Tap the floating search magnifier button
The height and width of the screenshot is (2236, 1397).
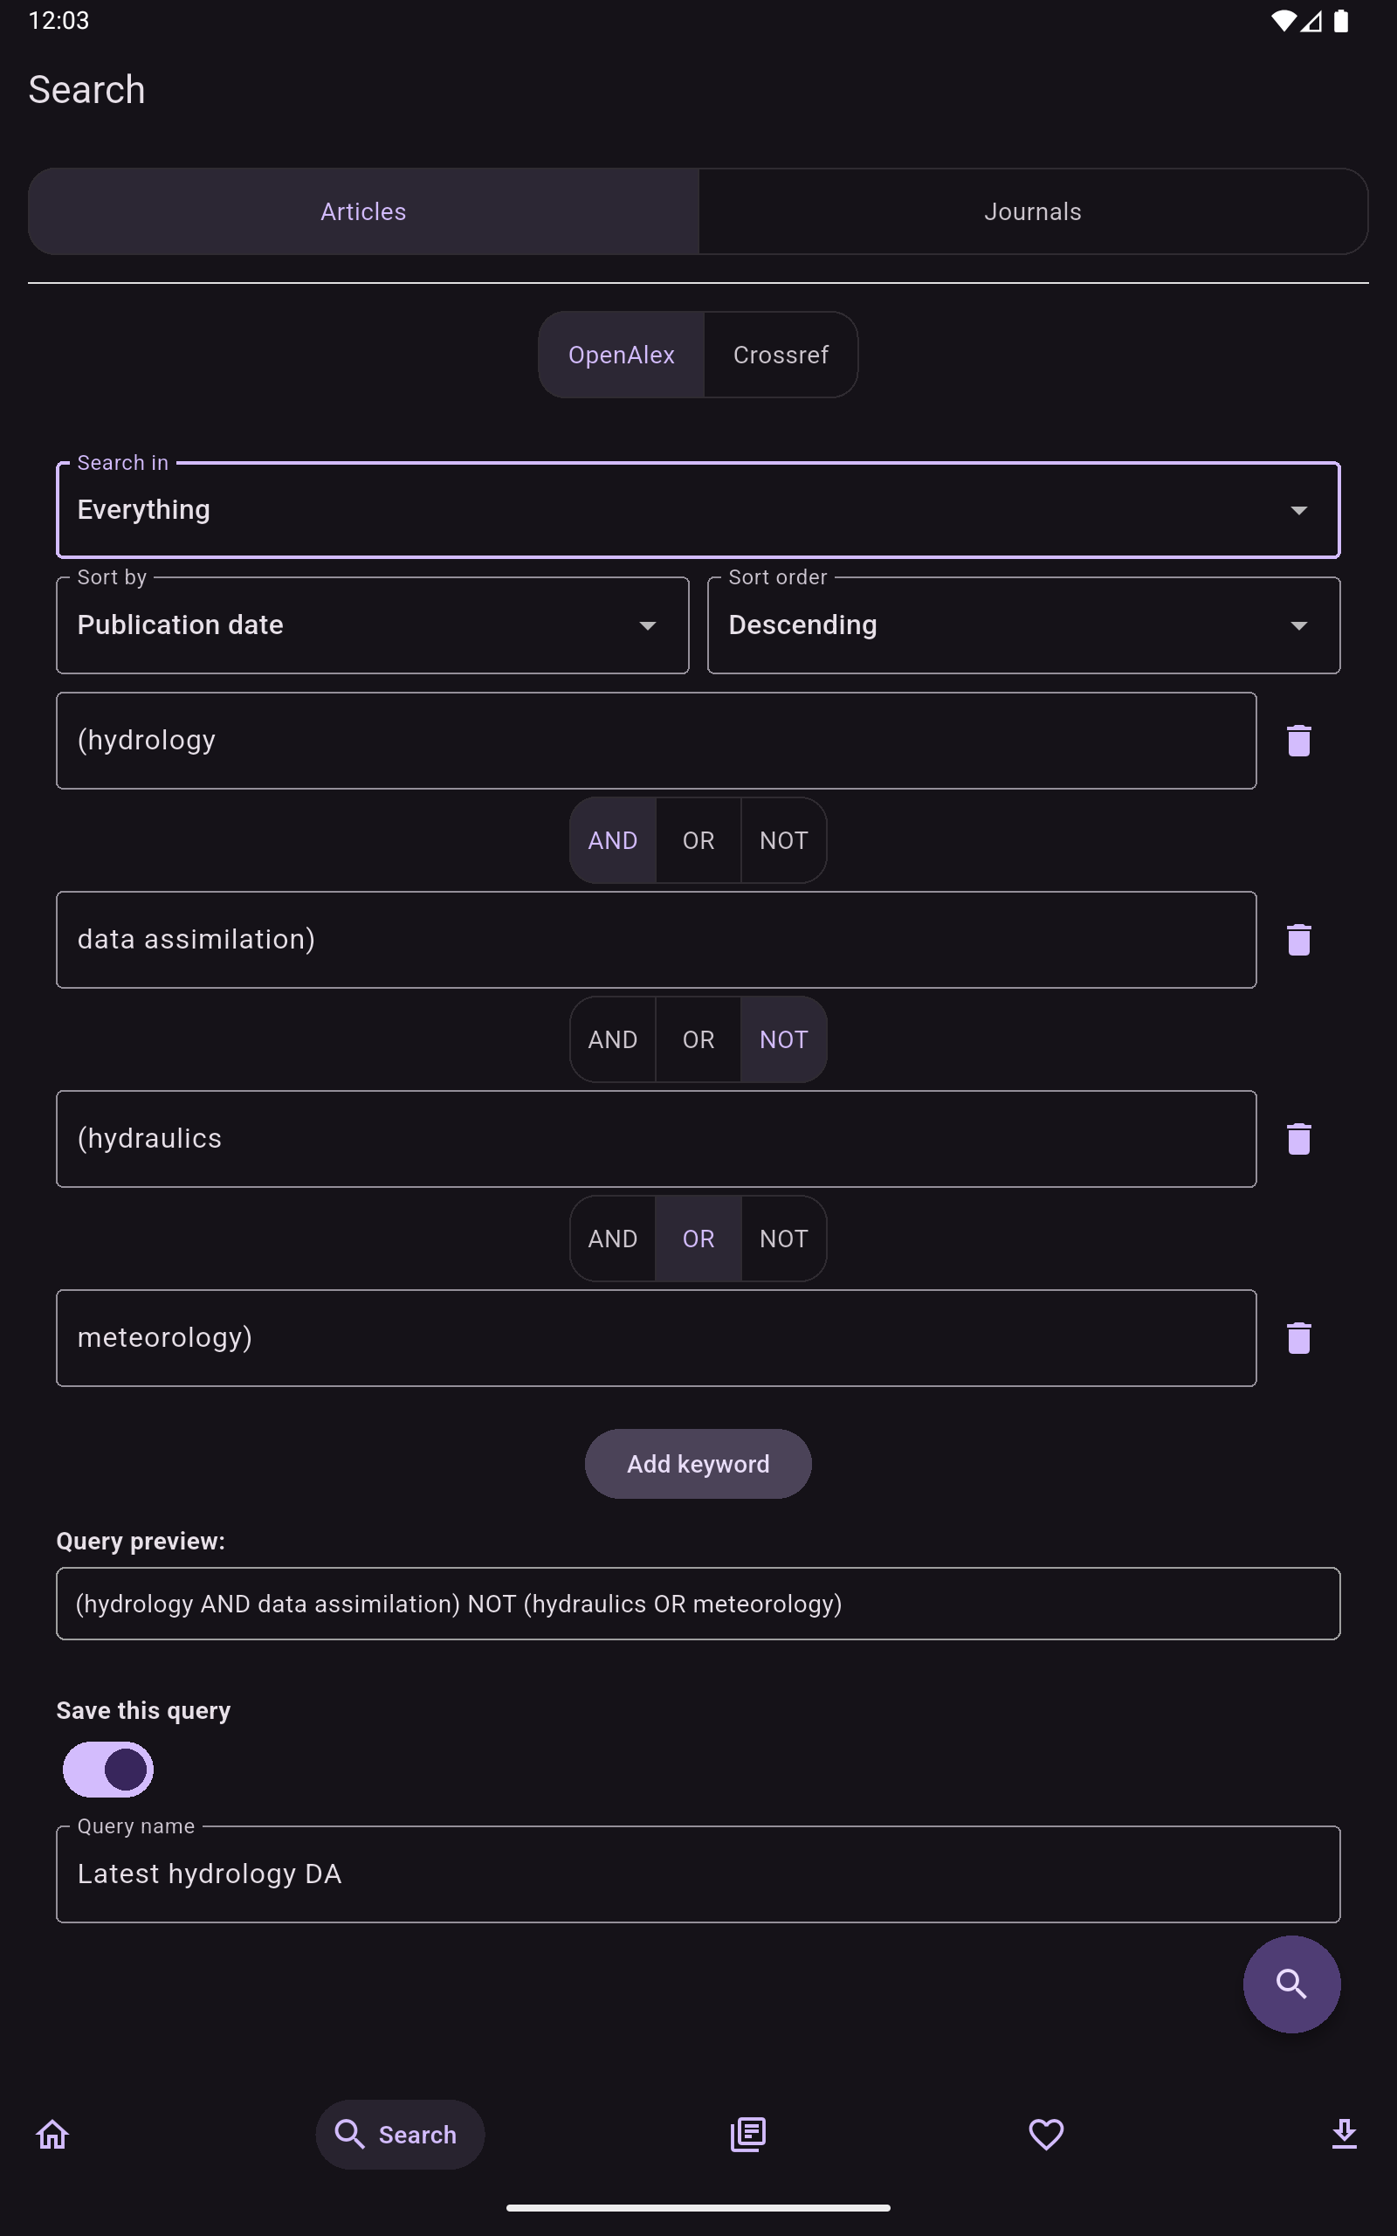(x=1290, y=1984)
